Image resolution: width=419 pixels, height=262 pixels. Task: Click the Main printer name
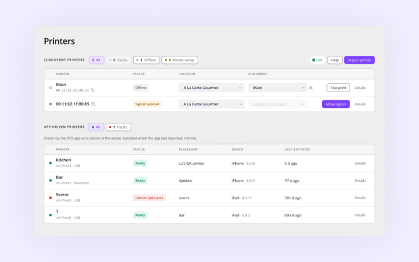pyautogui.click(x=61, y=85)
